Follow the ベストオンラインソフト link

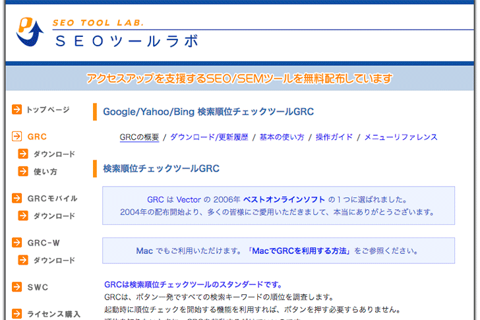click(x=284, y=200)
